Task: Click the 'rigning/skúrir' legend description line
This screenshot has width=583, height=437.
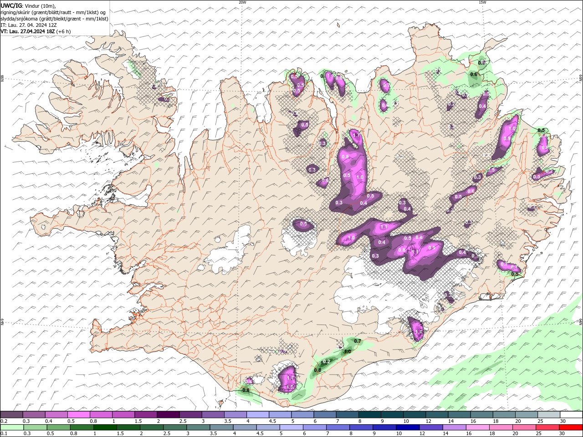Action: click(53, 12)
